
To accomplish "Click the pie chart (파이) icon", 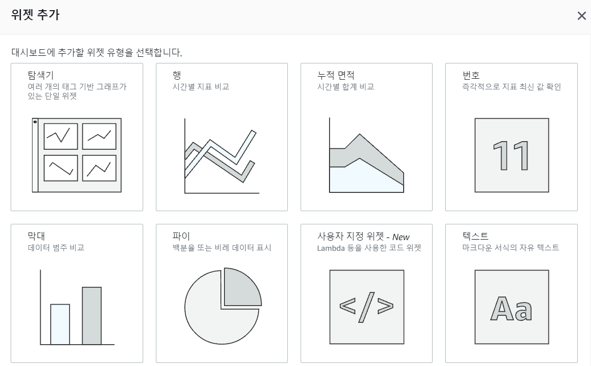I will point(222,307).
